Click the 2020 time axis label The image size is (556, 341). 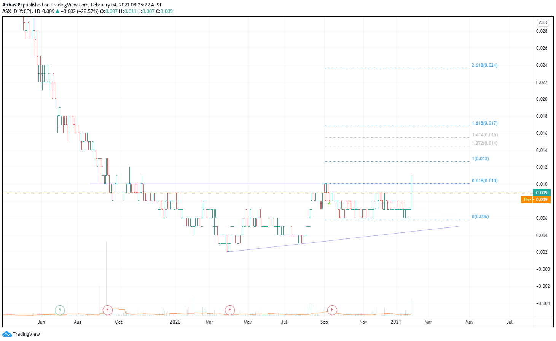tap(175, 322)
